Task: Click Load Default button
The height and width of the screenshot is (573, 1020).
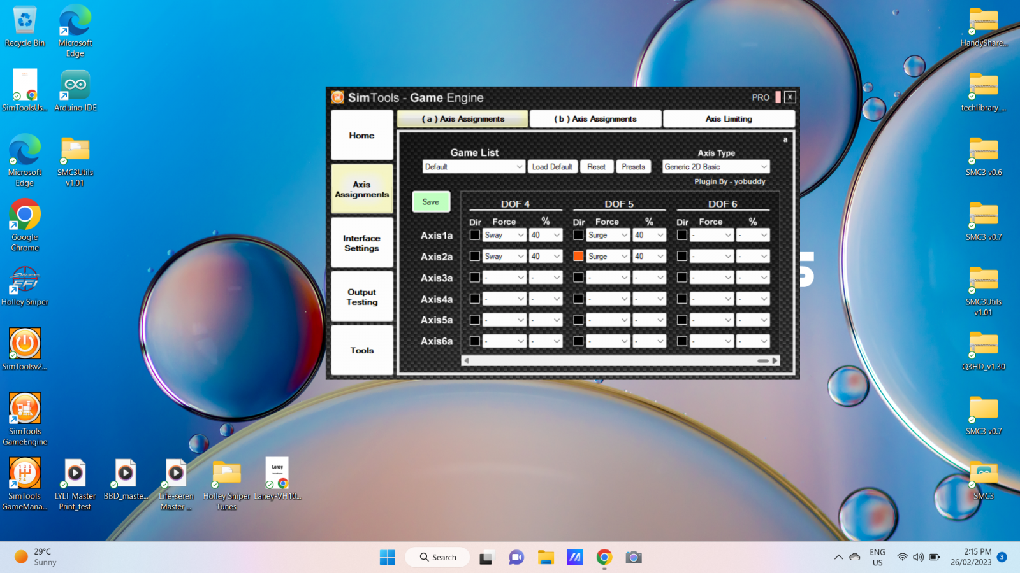Action: [x=552, y=167]
